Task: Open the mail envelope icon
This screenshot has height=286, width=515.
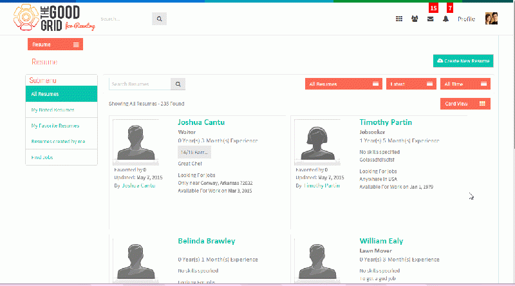Action: click(x=430, y=19)
